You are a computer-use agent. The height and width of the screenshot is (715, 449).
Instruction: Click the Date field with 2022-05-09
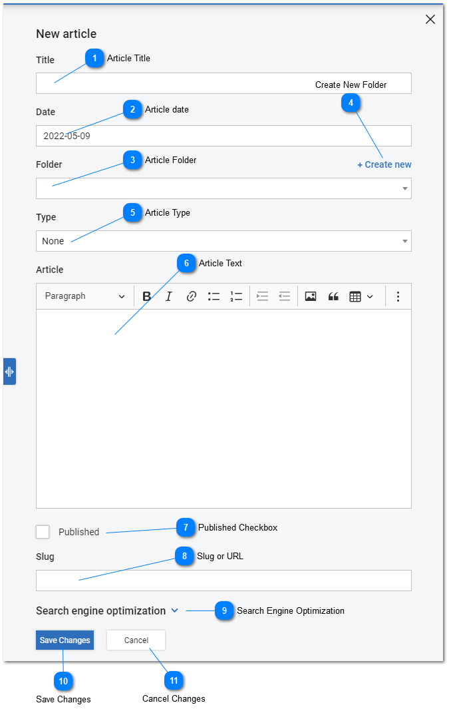tap(224, 136)
